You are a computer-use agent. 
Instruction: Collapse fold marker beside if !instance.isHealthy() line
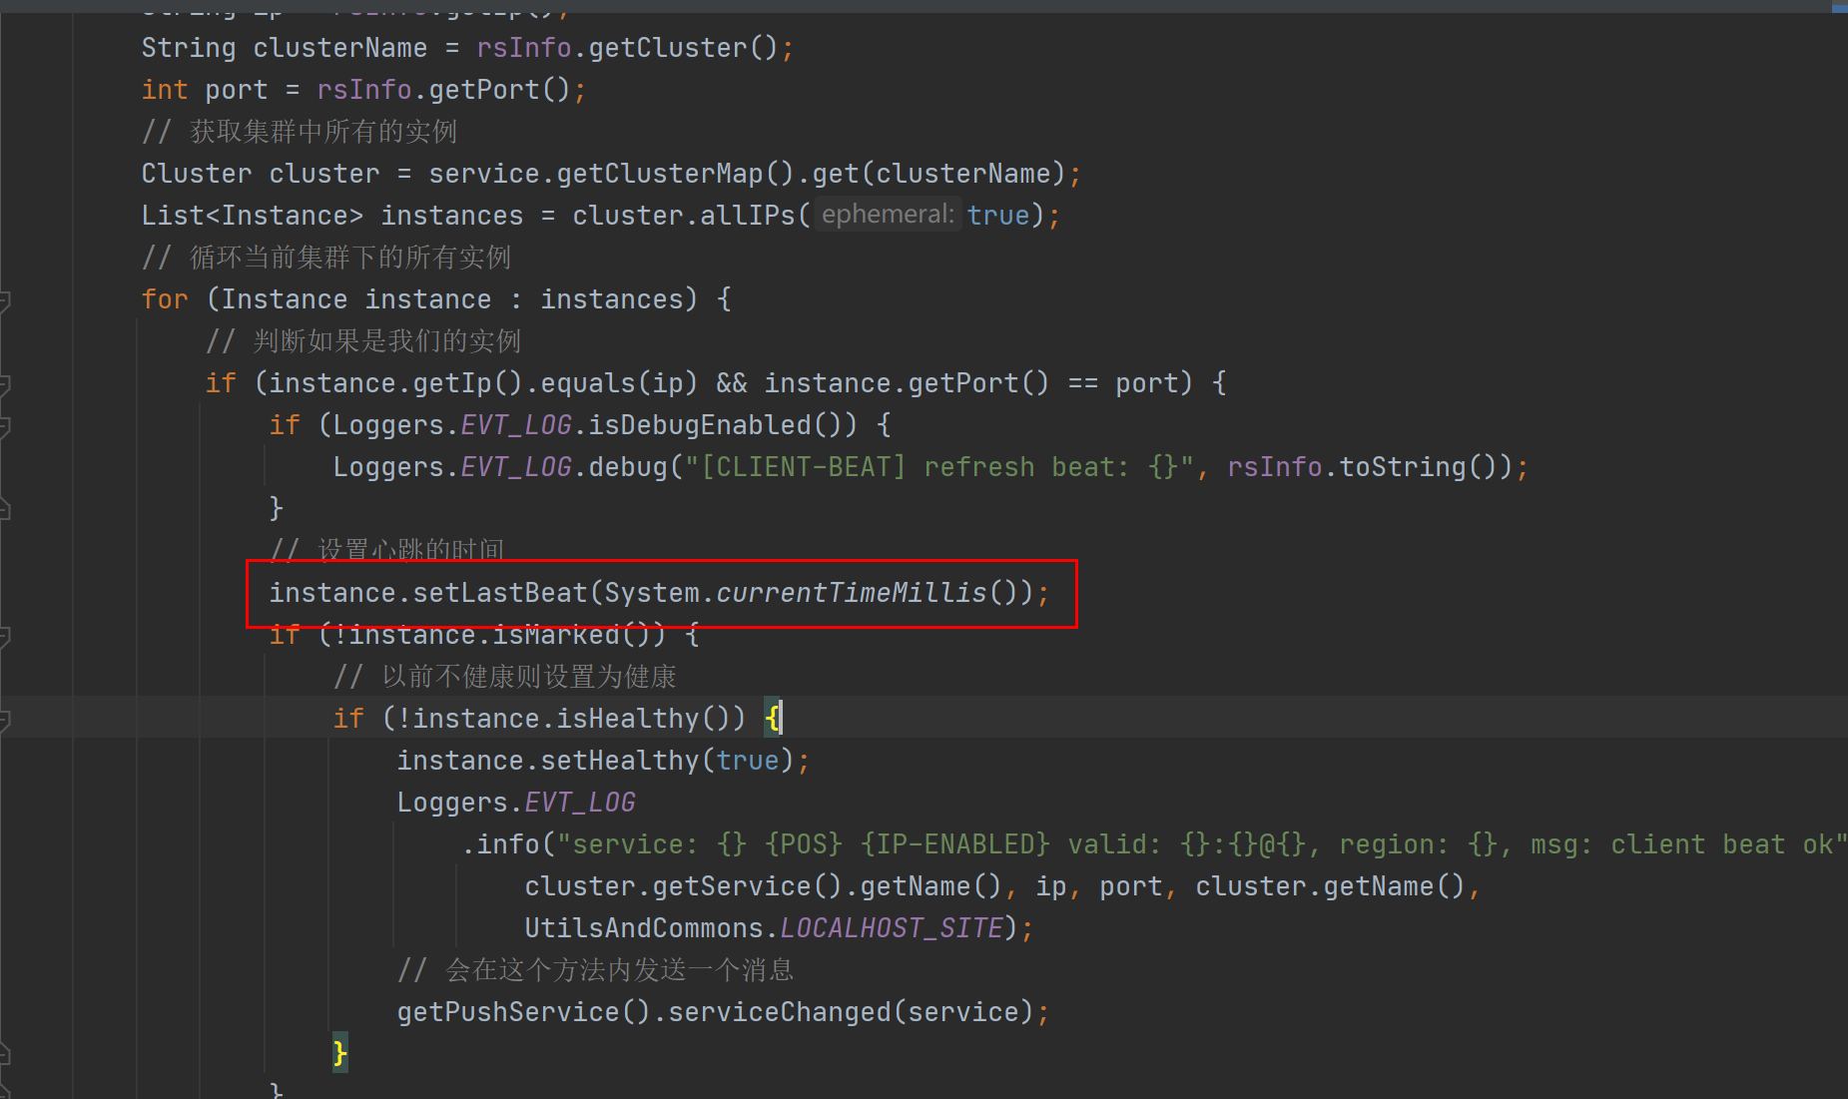pyautogui.click(x=5, y=719)
